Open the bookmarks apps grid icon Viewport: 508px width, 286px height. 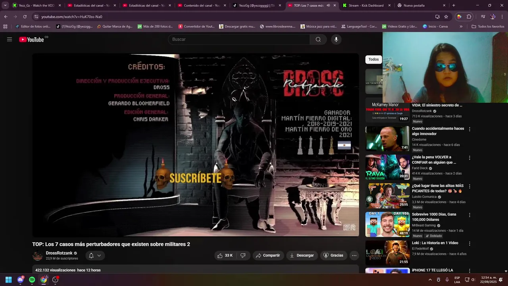[x=5, y=27]
